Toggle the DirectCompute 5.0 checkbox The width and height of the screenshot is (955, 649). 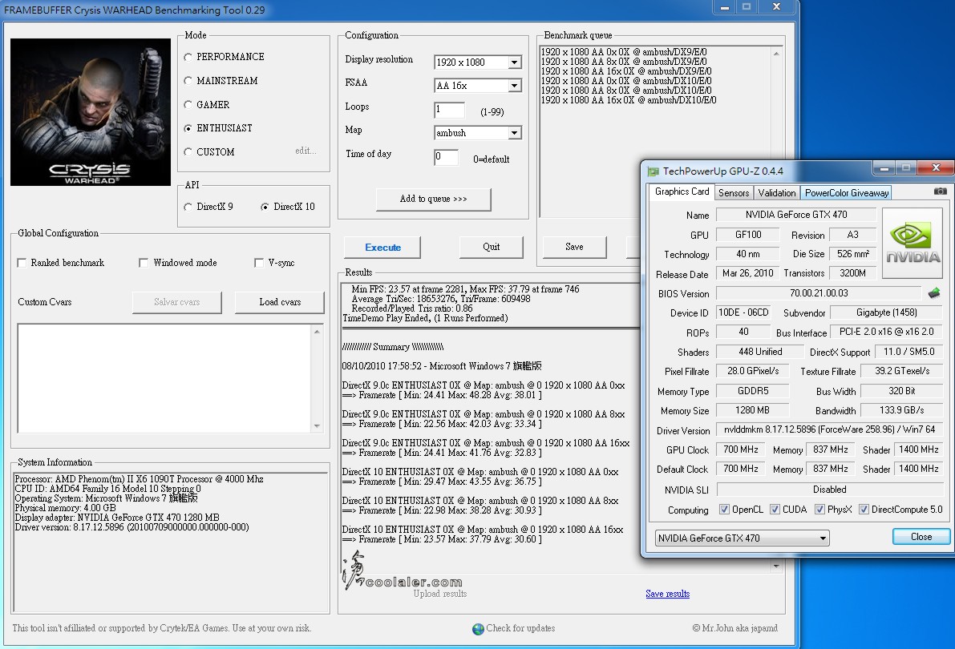[x=864, y=510]
